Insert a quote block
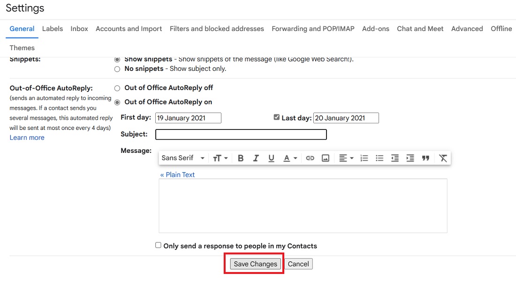516x287 pixels. click(425, 158)
